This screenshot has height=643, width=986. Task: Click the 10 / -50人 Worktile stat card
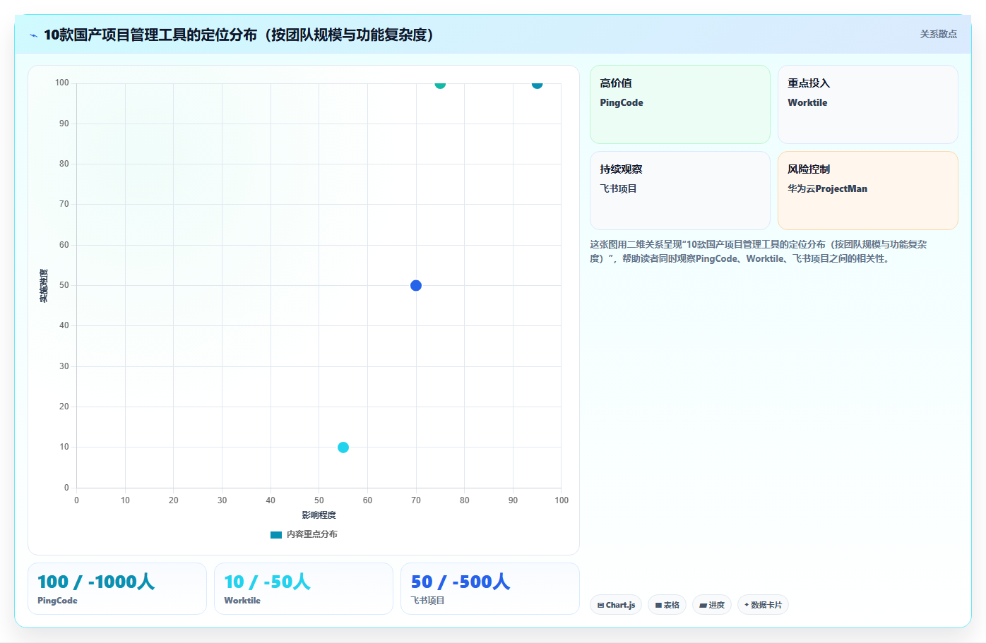pyautogui.click(x=304, y=589)
